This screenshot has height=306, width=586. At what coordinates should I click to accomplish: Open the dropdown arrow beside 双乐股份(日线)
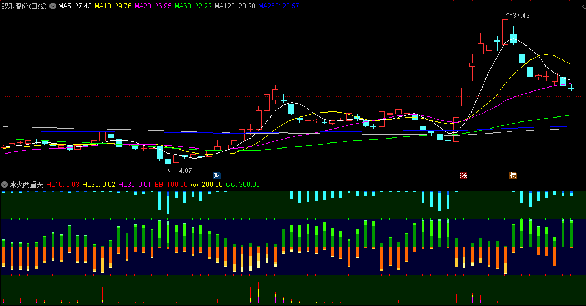tap(53, 6)
